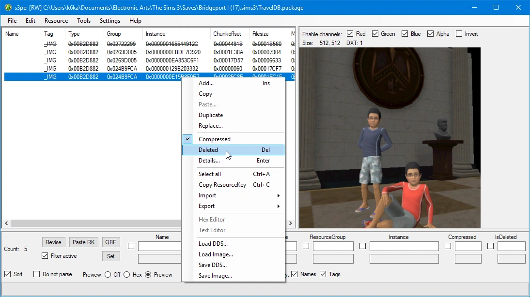Check the IsDeleted filter checkbox
Screen dimensions: 530x297
pos(490,246)
